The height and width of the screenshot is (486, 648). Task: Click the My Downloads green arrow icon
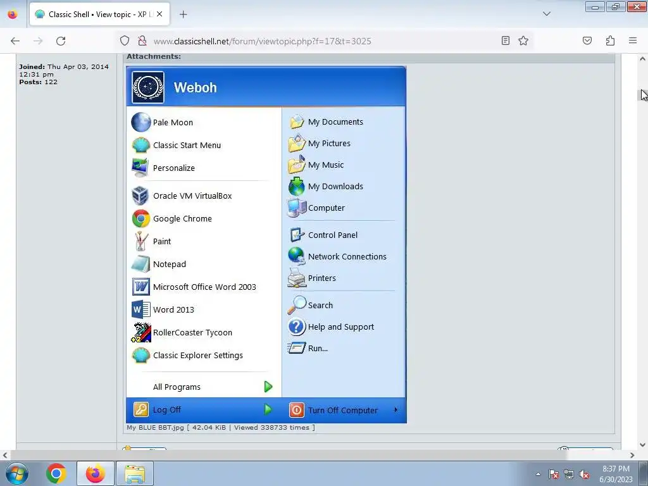pos(296,187)
